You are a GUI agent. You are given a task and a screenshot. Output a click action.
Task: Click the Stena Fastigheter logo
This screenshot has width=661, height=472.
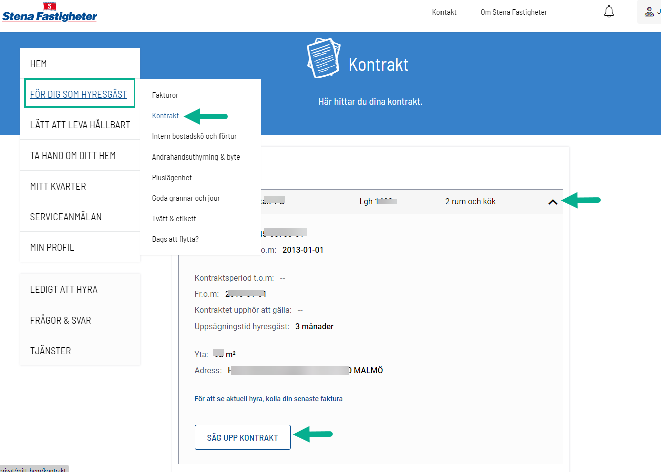tap(50, 13)
